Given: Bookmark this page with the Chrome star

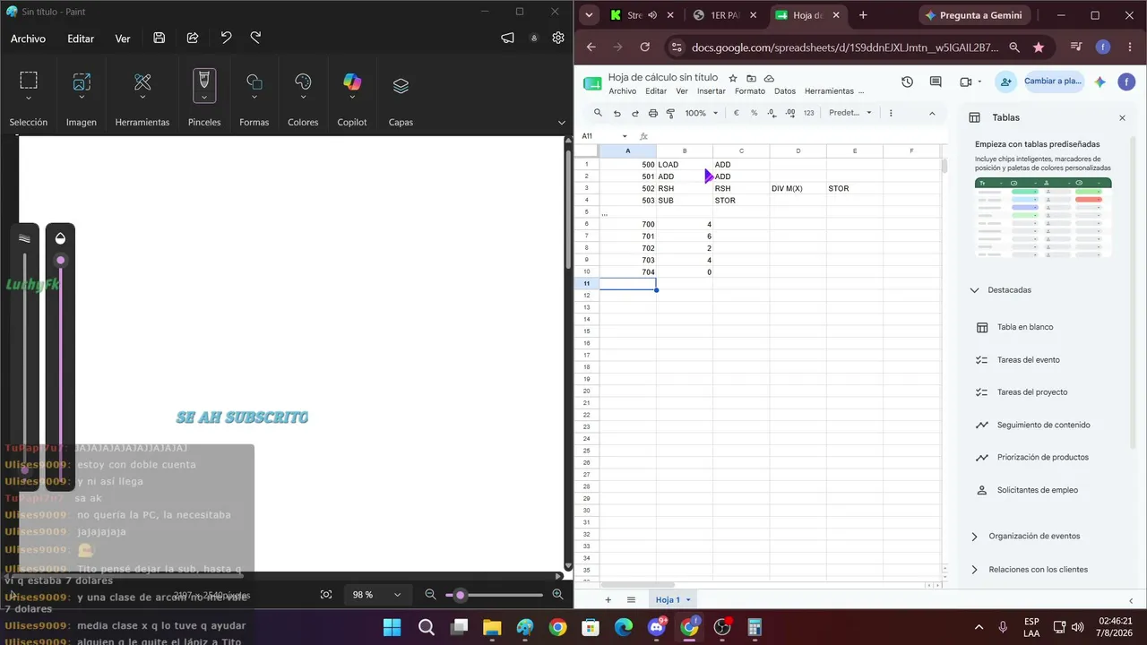Looking at the screenshot, I should point(1039,47).
